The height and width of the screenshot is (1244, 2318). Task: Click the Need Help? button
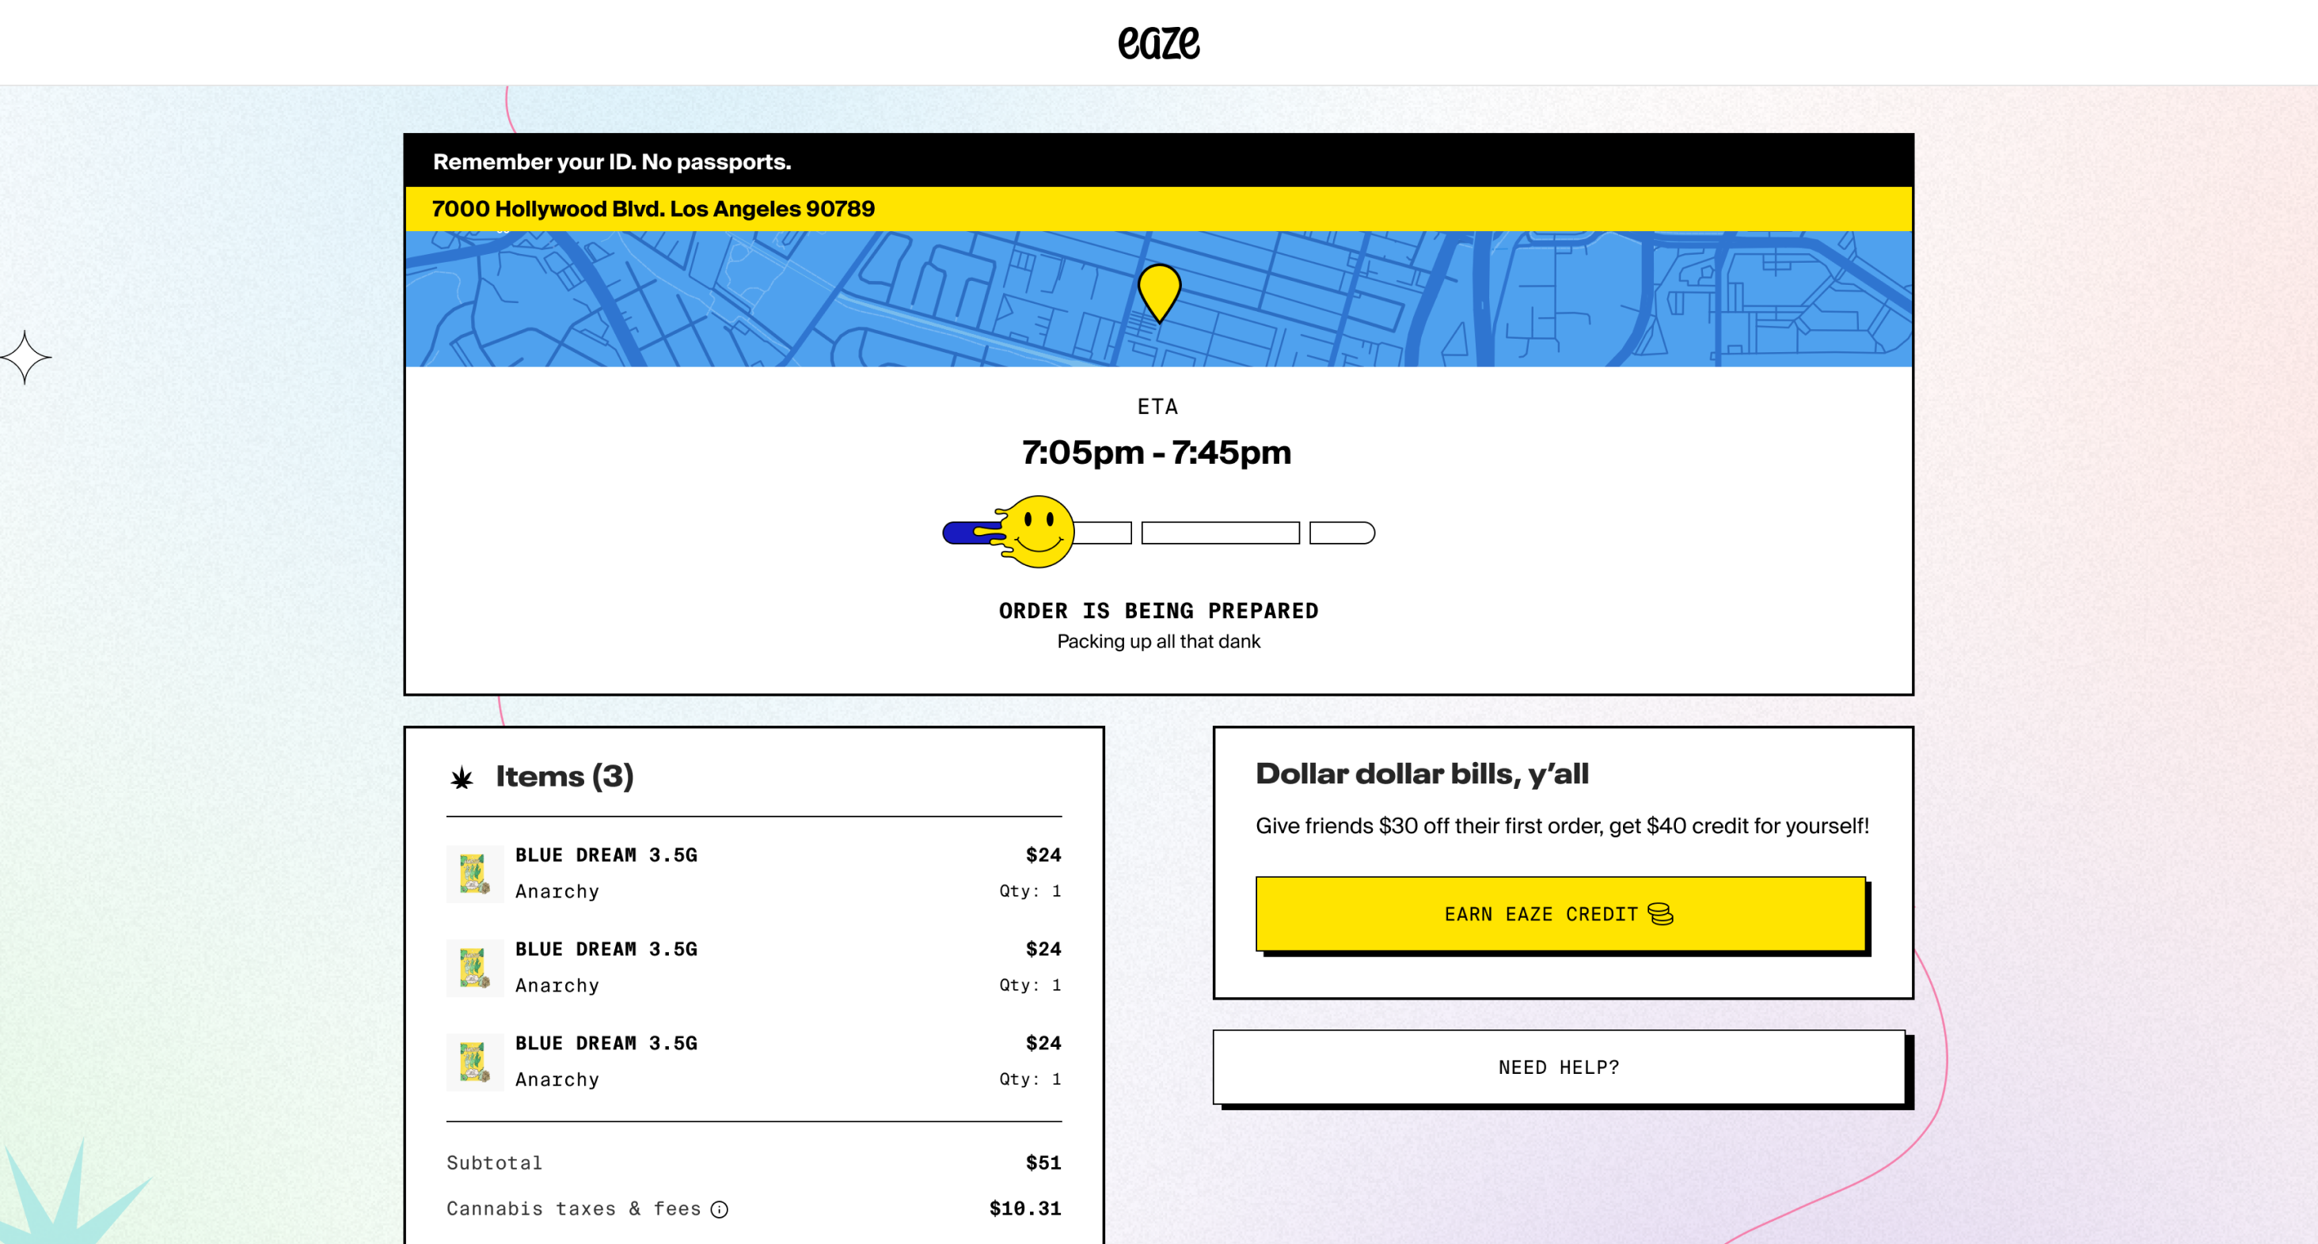[x=1559, y=1067]
